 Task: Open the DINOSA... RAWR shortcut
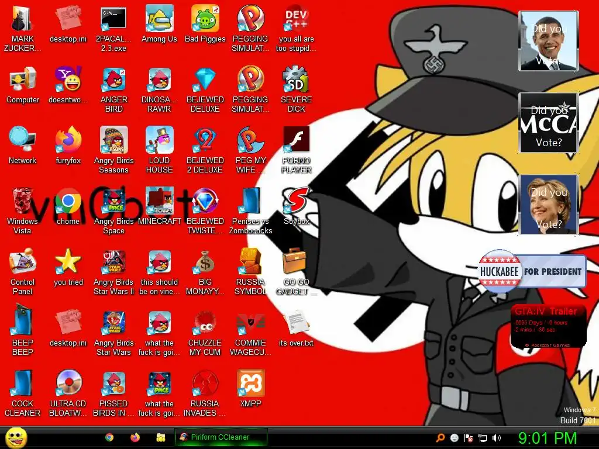159,89
